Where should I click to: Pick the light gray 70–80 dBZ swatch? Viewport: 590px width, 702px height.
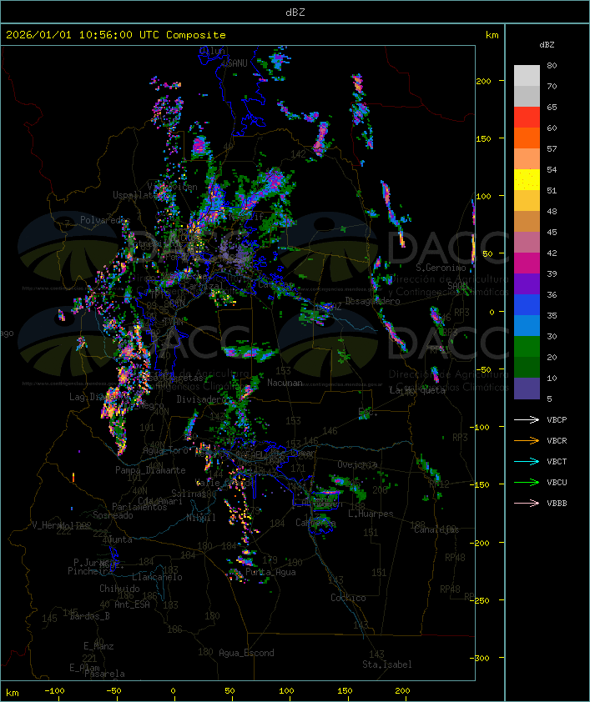[527, 76]
